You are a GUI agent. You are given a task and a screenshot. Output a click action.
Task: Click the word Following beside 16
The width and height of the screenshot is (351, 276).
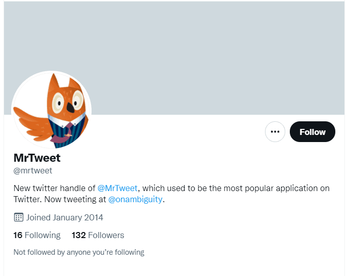pos(42,235)
